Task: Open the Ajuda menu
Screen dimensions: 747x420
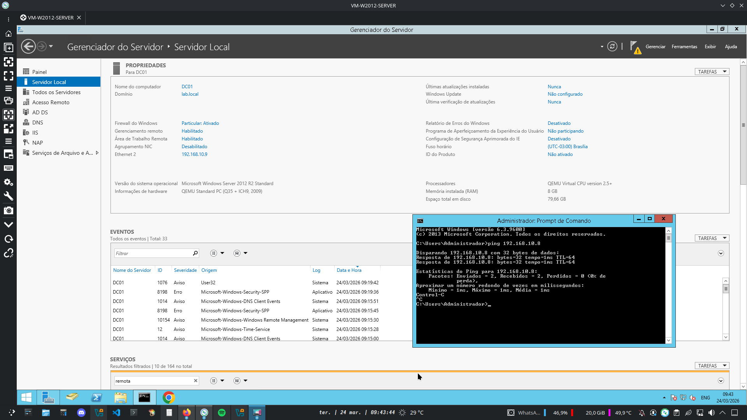Action: (731, 47)
